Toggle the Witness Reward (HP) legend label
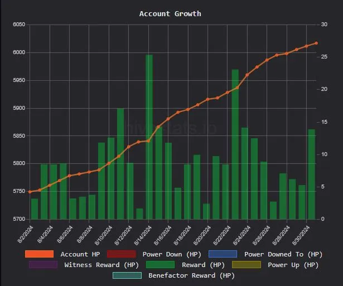The image size is (343, 286). click(x=102, y=265)
